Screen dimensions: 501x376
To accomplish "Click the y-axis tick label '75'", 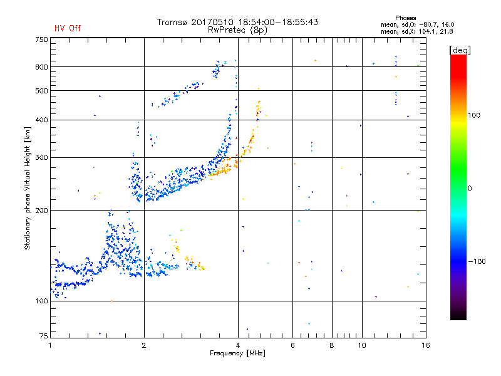I will pos(44,336).
